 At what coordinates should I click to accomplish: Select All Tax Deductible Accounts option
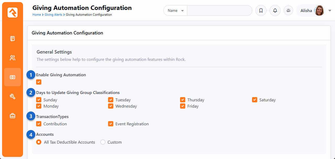[x=39, y=142]
